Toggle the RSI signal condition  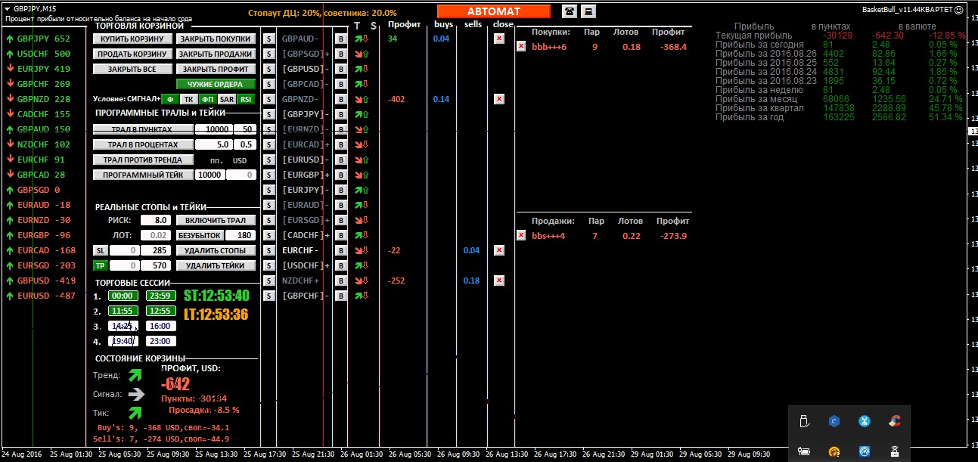[246, 99]
